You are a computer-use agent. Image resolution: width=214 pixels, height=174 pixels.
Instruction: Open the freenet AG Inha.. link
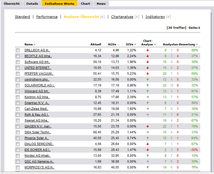37,120
